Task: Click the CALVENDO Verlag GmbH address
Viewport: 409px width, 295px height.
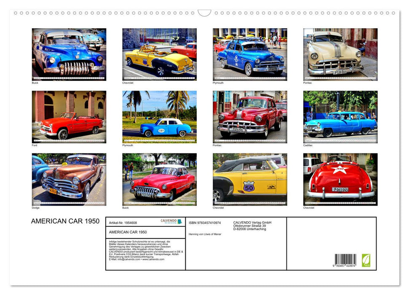Action: tap(251, 224)
